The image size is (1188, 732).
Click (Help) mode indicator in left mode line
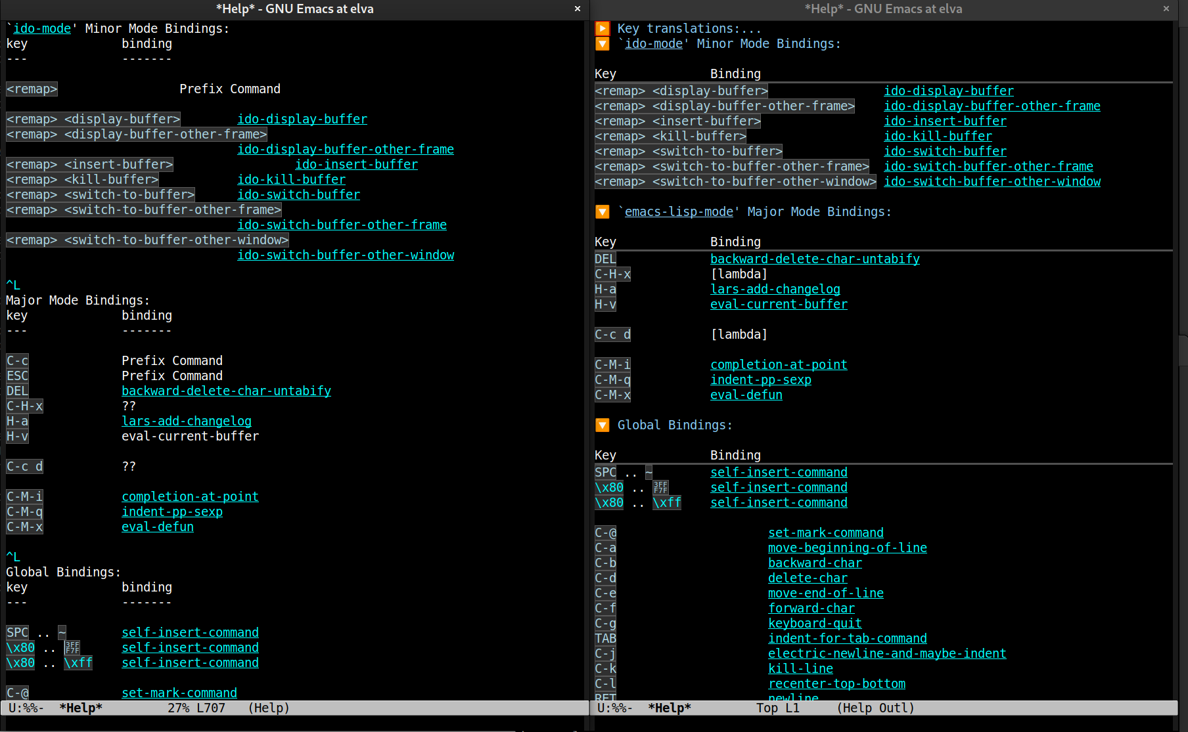tap(269, 708)
